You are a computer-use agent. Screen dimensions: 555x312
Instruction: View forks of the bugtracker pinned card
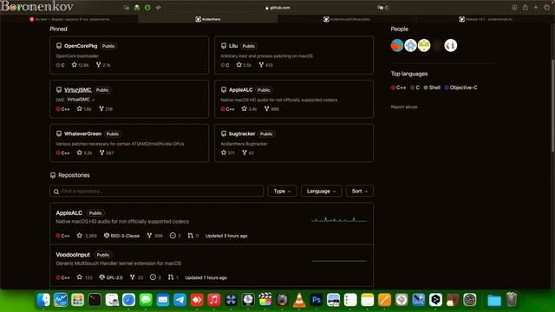tap(248, 153)
